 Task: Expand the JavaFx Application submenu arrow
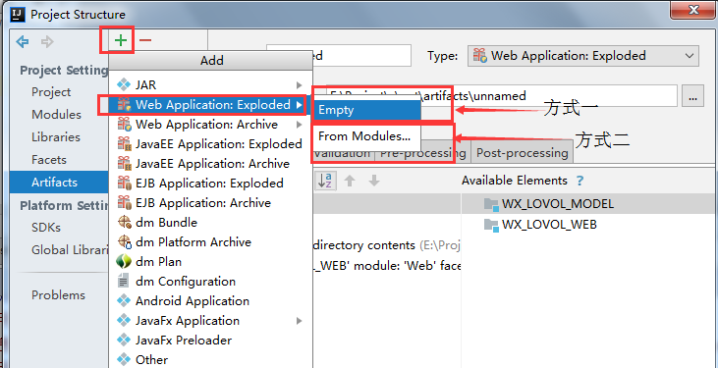[x=299, y=320]
